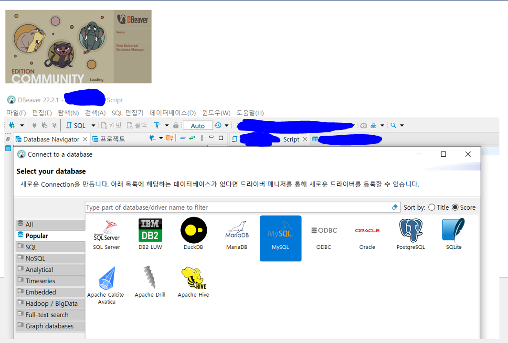Click the 커밋 (Commit) toolbar button
508x343 pixels.
(x=111, y=126)
